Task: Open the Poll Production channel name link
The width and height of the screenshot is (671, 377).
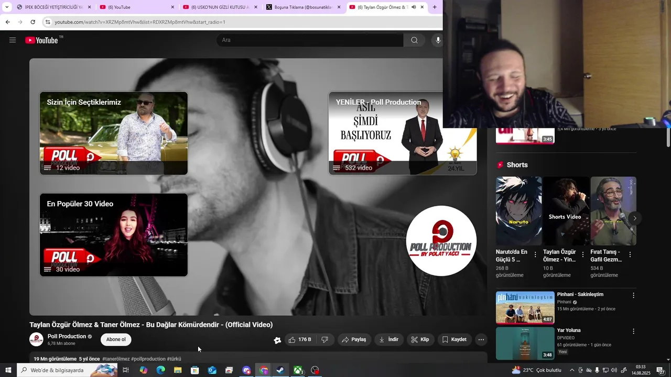Action: pyautogui.click(x=67, y=336)
